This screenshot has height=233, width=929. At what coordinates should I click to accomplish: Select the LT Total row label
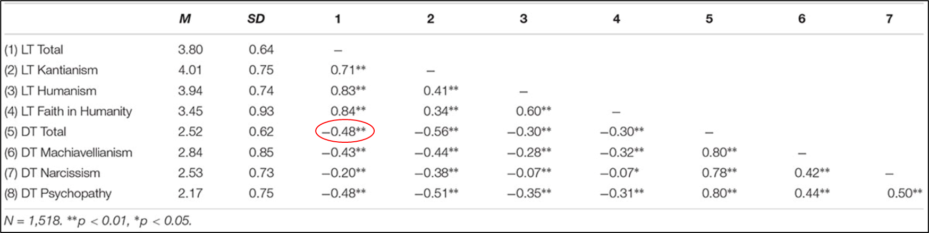[x=34, y=50]
